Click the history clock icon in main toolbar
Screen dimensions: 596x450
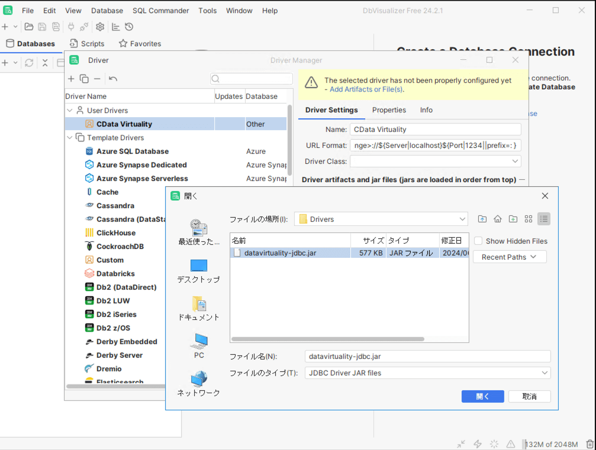[129, 27]
